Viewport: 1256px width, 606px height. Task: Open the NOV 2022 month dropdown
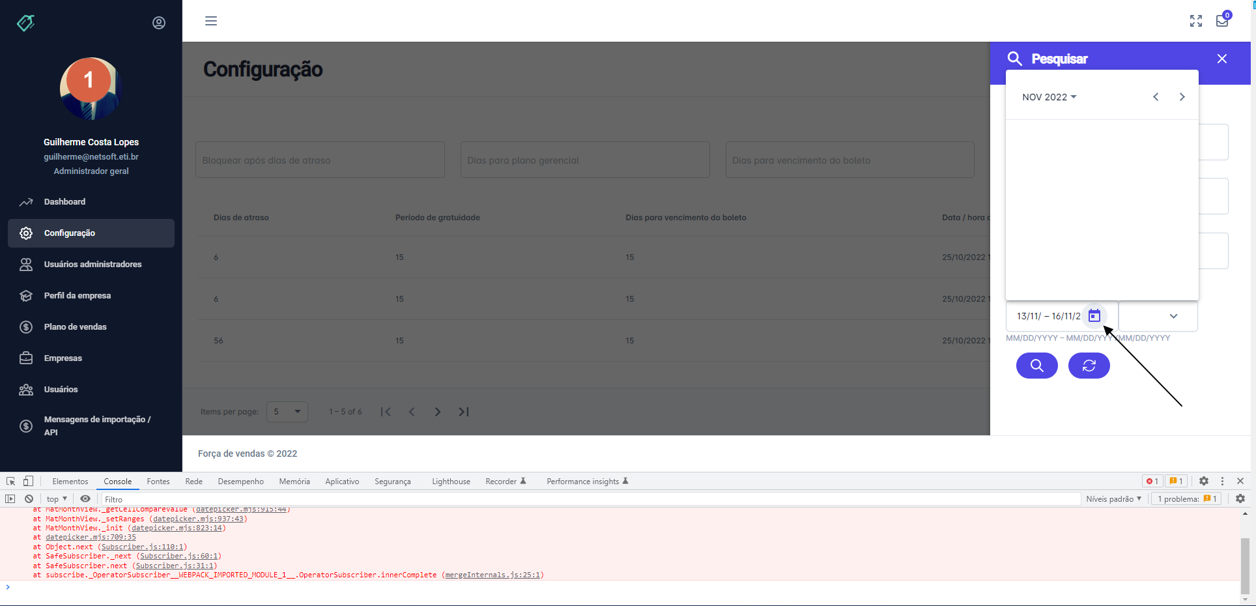pyautogui.click(x=1048, y=96)
